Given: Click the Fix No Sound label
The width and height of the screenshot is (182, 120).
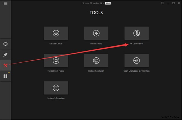Looking at the screenshot, I should click(96, 44).
